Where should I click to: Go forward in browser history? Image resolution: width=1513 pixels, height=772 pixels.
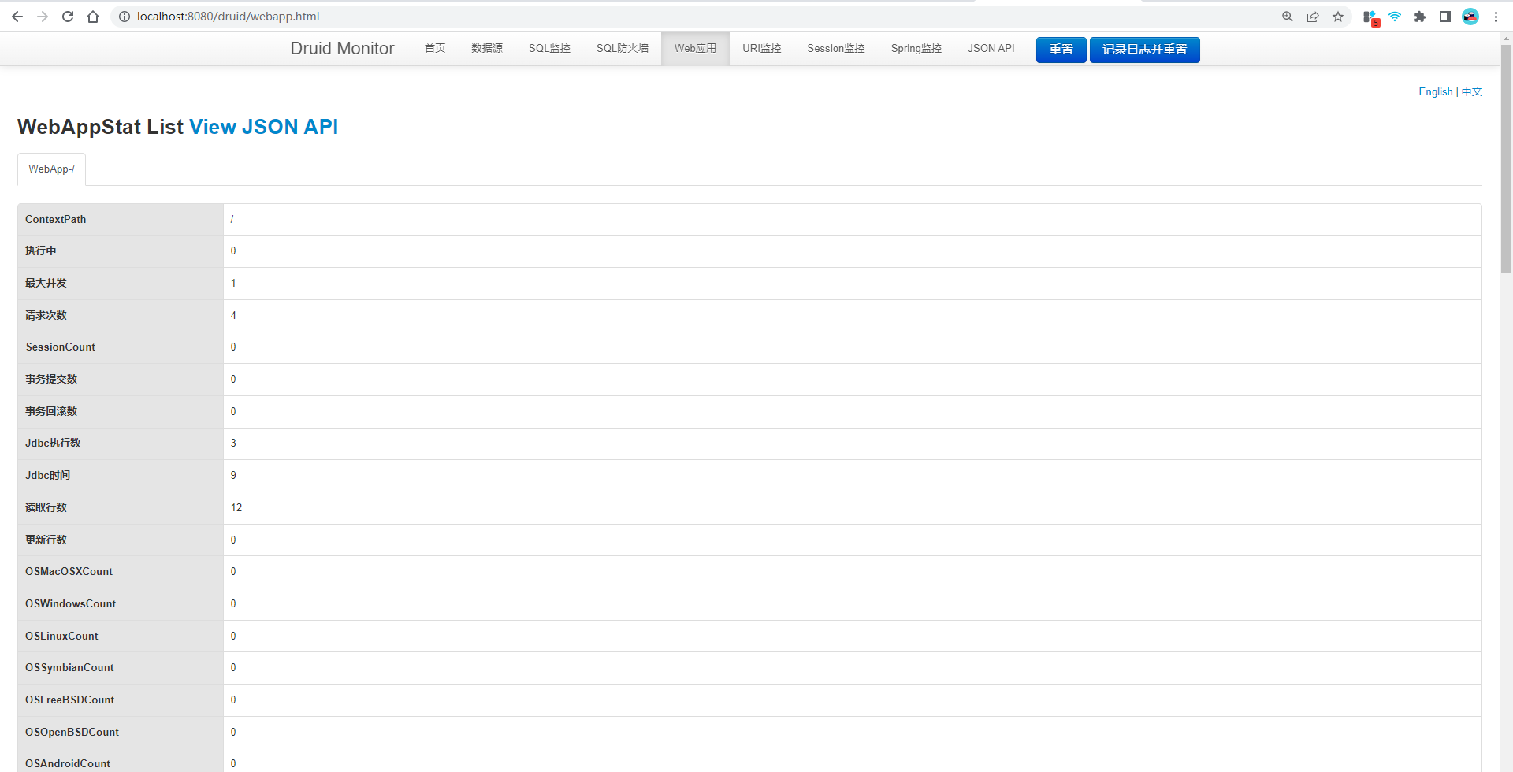(x=43, y=17)
